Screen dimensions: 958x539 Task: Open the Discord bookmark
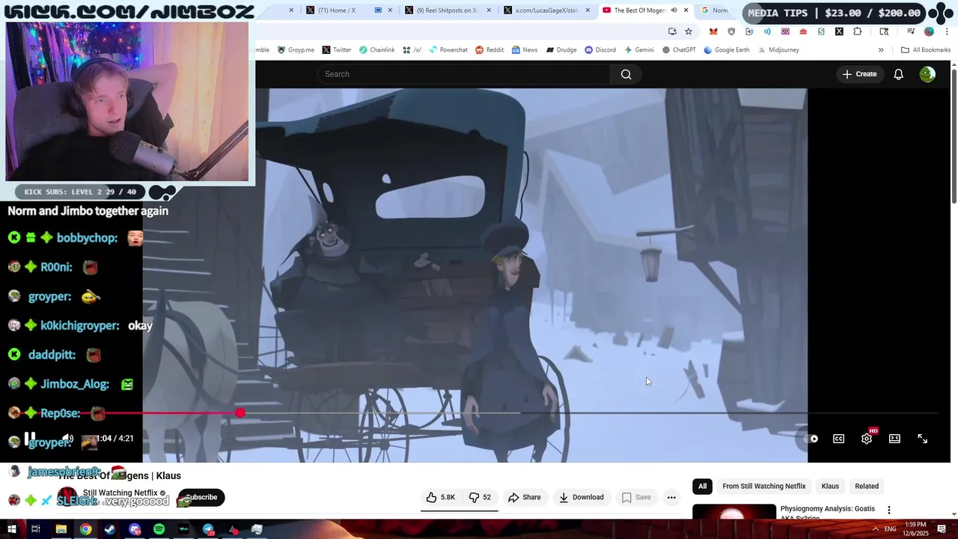(x=600, y=50)
